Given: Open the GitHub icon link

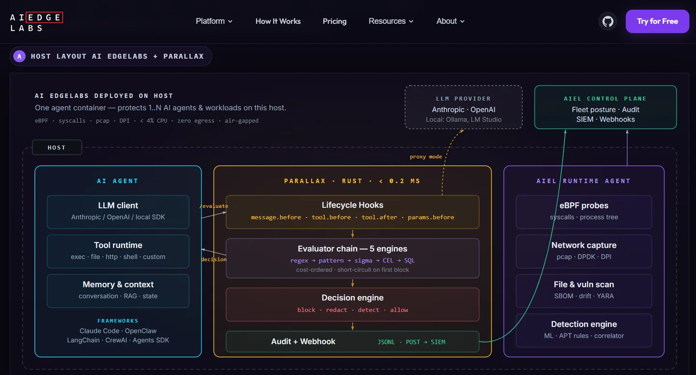Looking at the screenshot, I should click(x=608, y=21).
